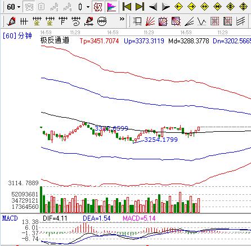Select the parallel channel lines tool
This screenshot has height=246, width=251.
[241, 21]
